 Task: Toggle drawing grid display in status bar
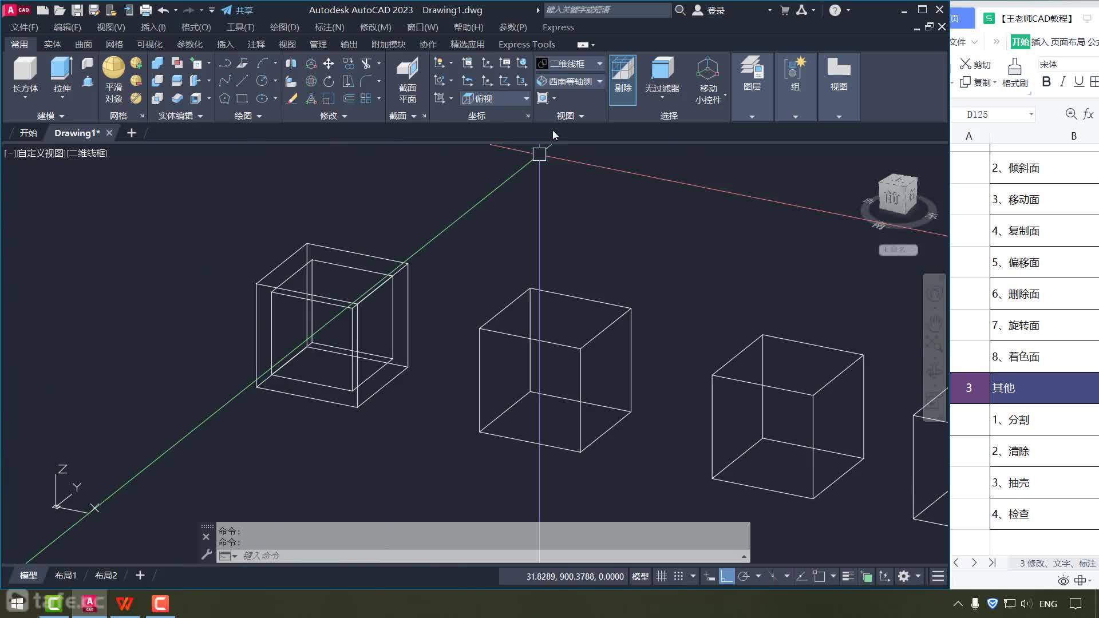661,576
